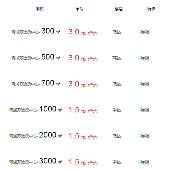Click 标准 decoration label in 300 m² row
This screenshot has height=169, width=172.
coord(145,32)
